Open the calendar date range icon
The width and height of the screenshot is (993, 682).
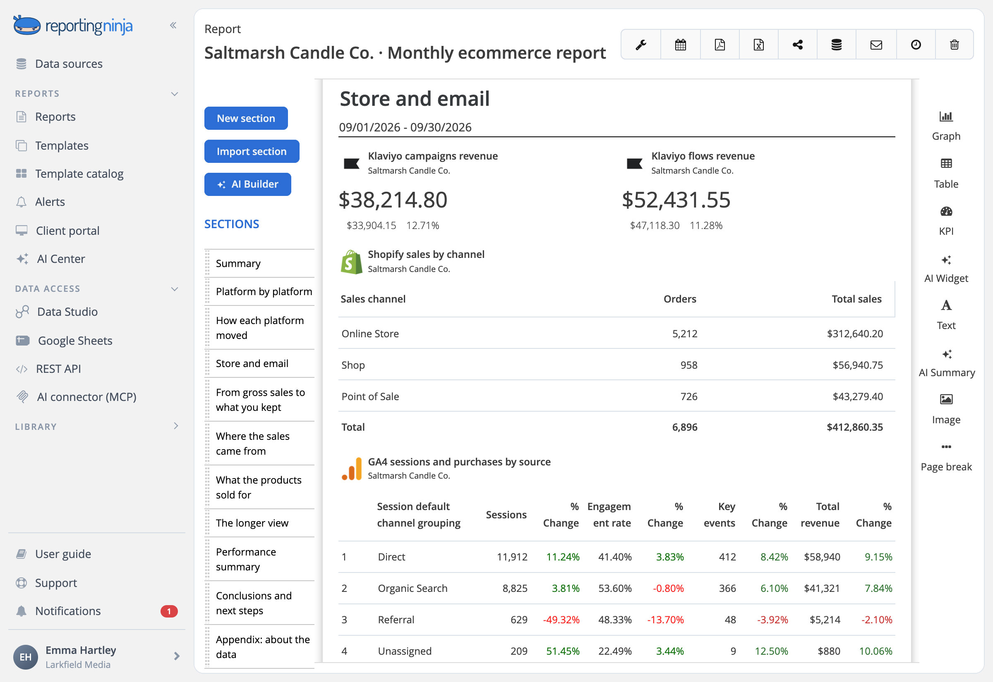coord(680,45)
